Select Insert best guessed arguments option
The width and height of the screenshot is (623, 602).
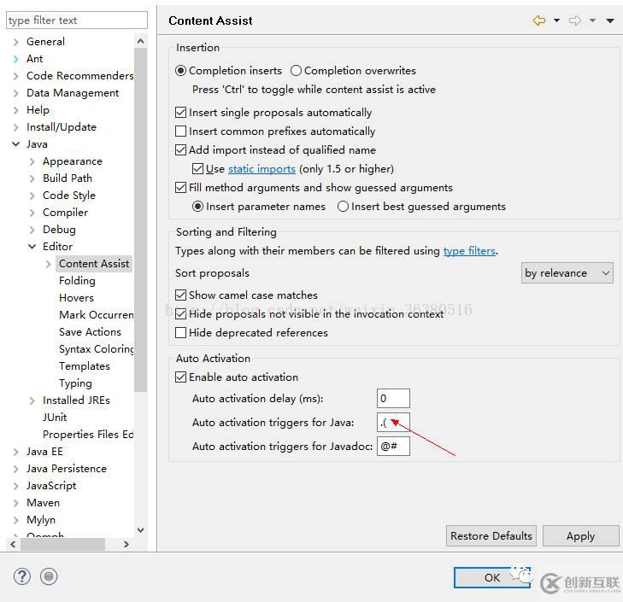[x=343, y=207]
